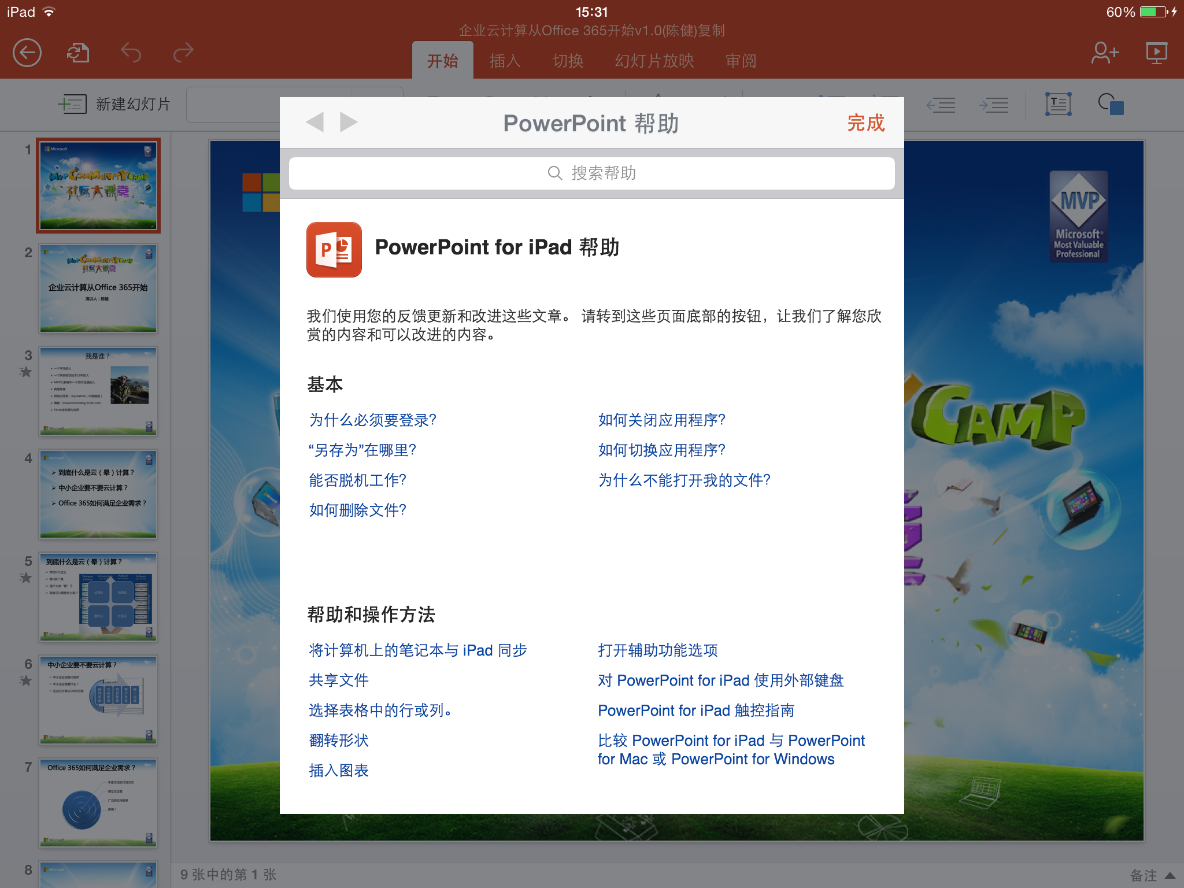1184x888 pixels.
Task: Decrease indent using the outdent icon
Action: [941, 105]
